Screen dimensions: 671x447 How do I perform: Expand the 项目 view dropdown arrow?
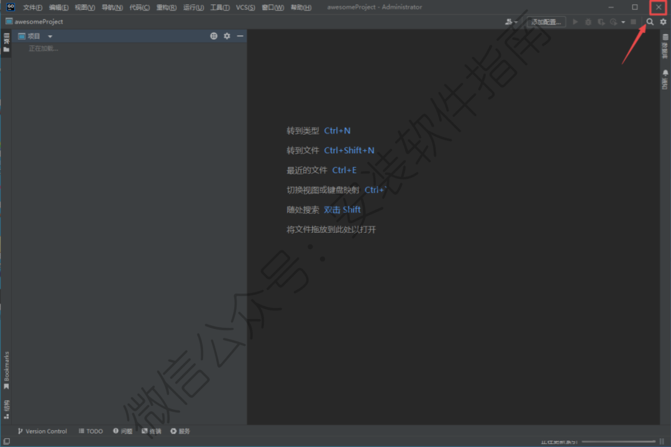(50, 37)
